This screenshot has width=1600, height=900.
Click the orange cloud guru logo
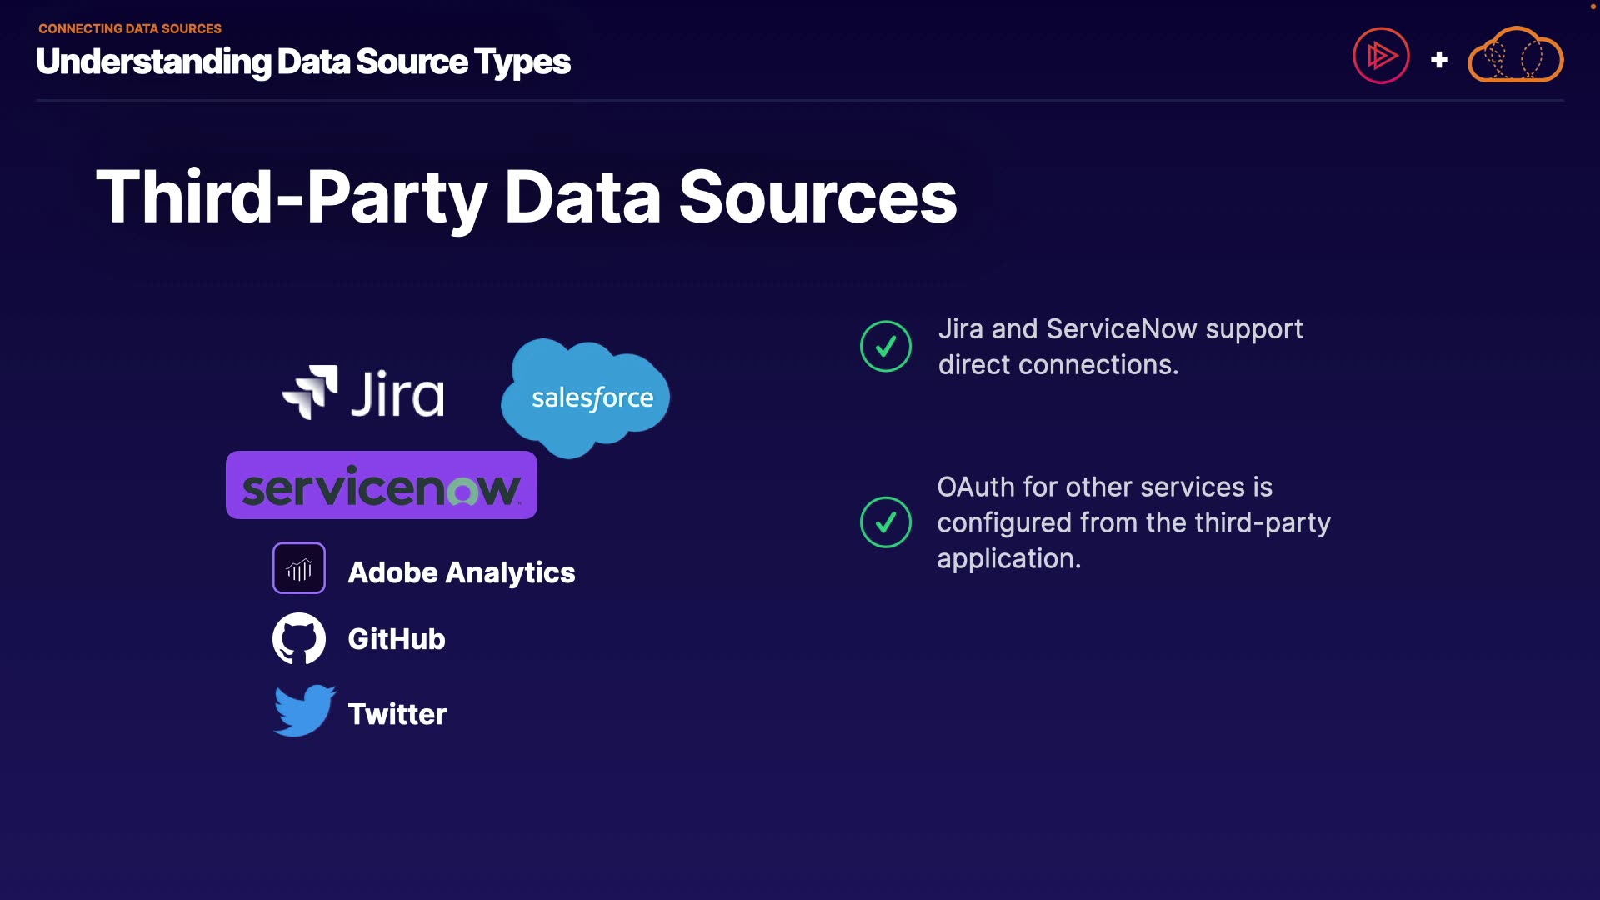tap(1515, 57)
